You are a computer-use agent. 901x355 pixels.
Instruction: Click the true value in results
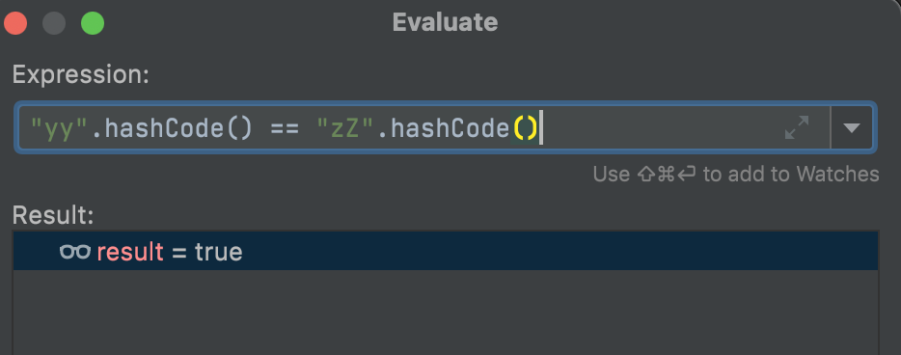click(218, 252)
